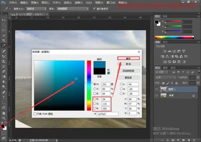This screenshot has width=201, height=142.
Task: Click the lock position icon in Layers
Action: 172,83
